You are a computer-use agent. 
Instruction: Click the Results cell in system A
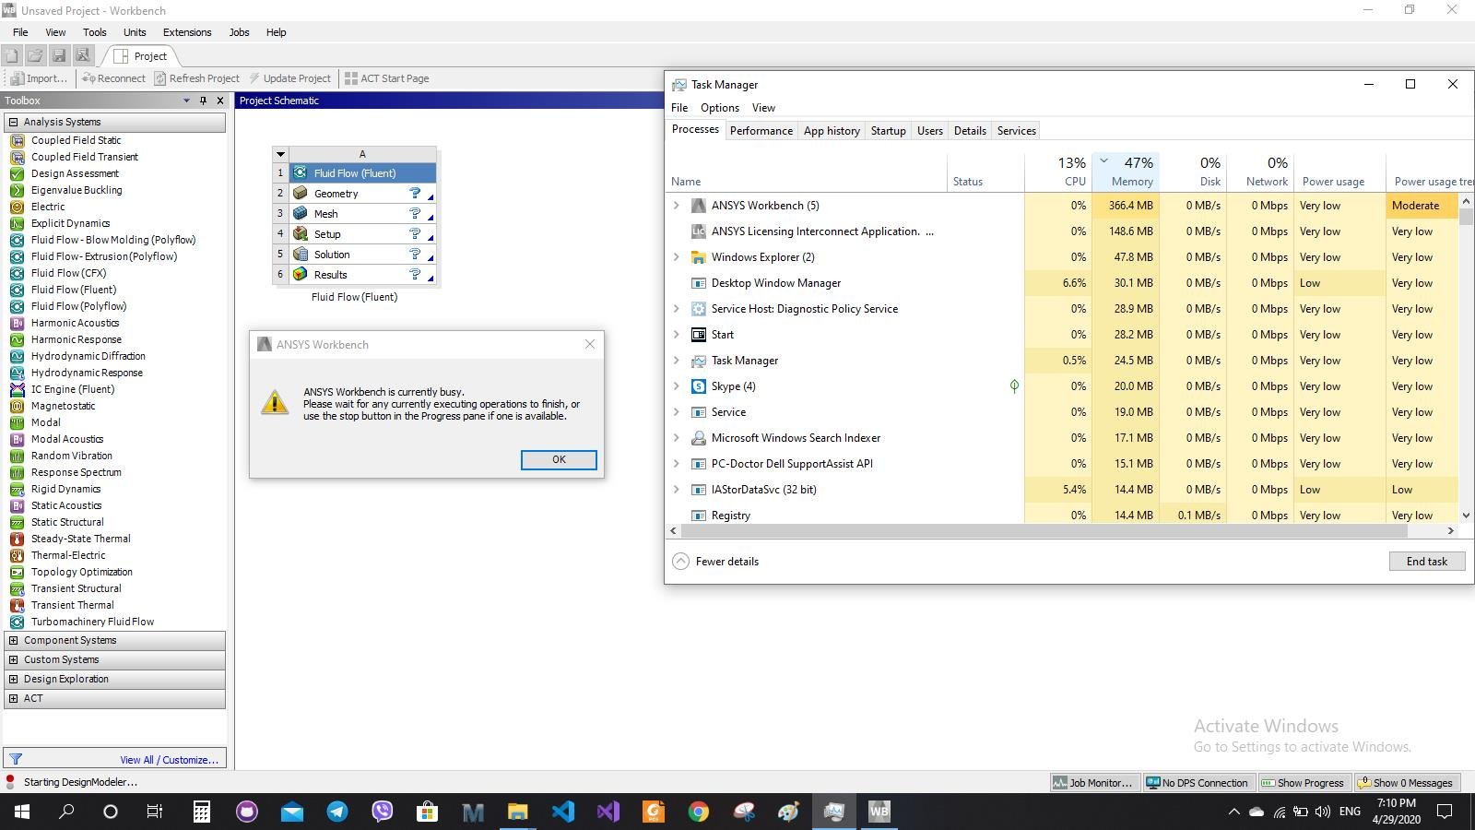pyautogui.click(x=362, y=275)
